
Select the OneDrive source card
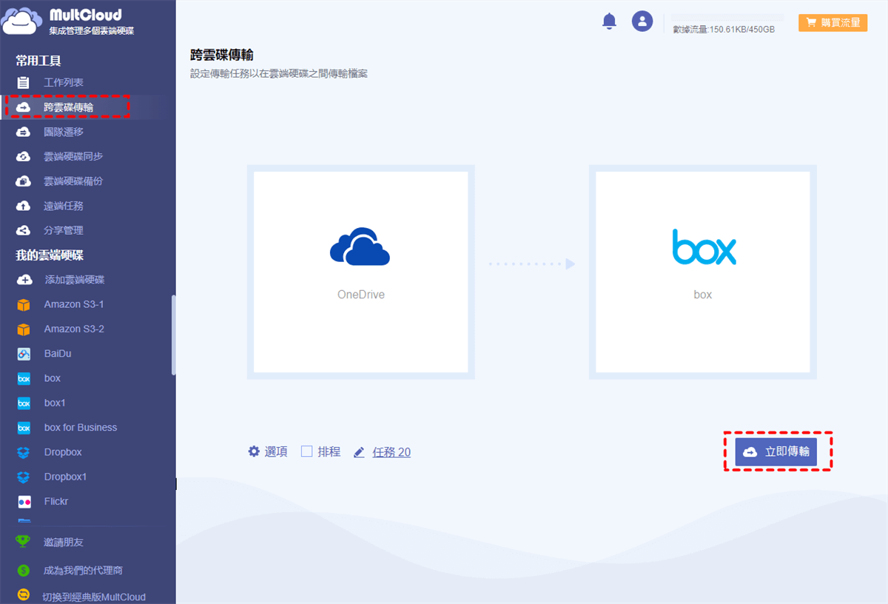(361, 272)
